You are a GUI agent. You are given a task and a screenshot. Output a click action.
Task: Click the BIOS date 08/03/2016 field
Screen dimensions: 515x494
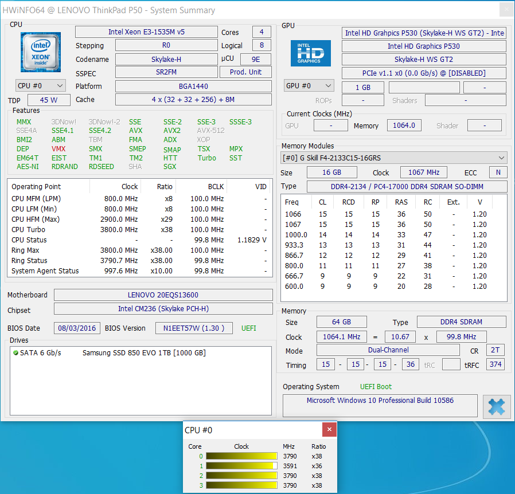click(x=77, y=328)
